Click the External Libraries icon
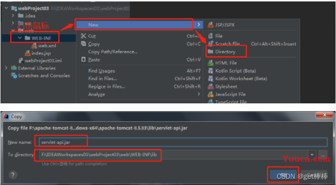Image resolution: width=336 pixels, height=185 pixels. click(x=14, y=68)
